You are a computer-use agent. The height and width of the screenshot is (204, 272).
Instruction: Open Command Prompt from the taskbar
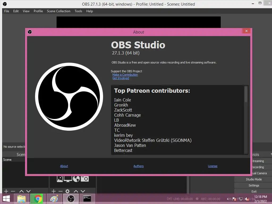[x=87, y=199]
